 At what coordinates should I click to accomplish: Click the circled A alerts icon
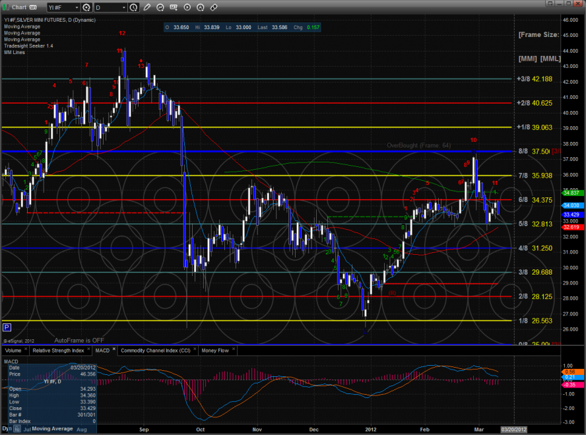[x=200, y=7]
